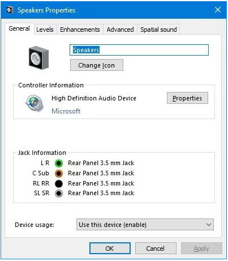Open controller Properties button
The height and width of the screenshot is (261, 228).
[x=187, y=98]
